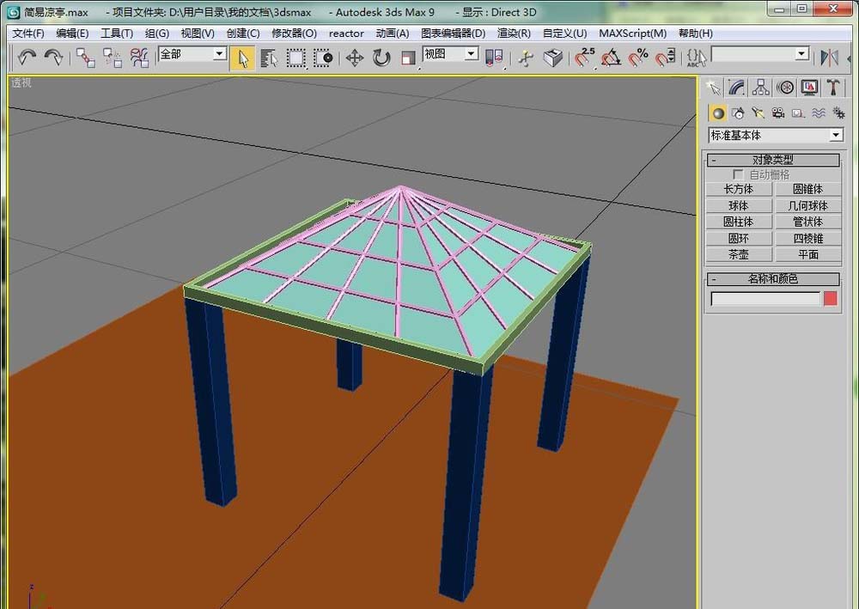Image resolution: width=859 pixels, height=609 pixels.
Task: Open the Select by Name tool
Action: tap(269, 58)
